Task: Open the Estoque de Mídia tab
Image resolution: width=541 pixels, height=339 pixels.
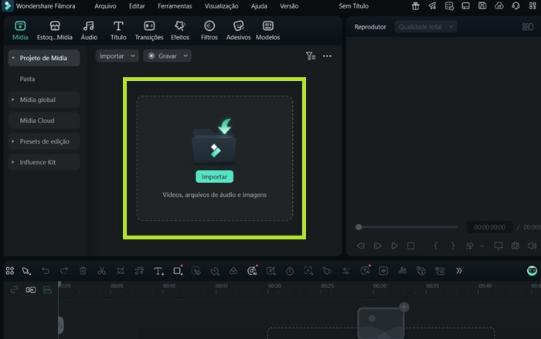Action: [55, 30]
